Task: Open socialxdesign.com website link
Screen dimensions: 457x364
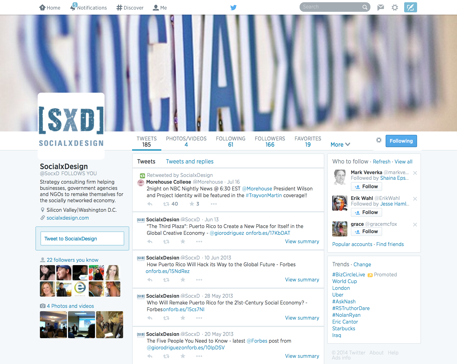Action: pyautogui.click(x=68, y=218)
